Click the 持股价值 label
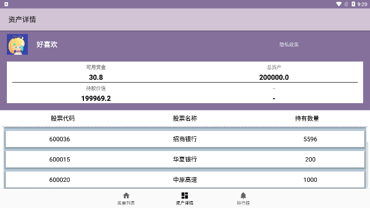Screen dimensions: 370x208 point(96,88)
